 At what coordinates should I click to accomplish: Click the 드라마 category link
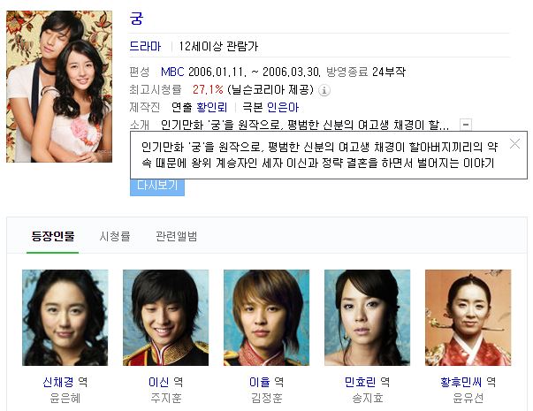(x=145, y=46)
